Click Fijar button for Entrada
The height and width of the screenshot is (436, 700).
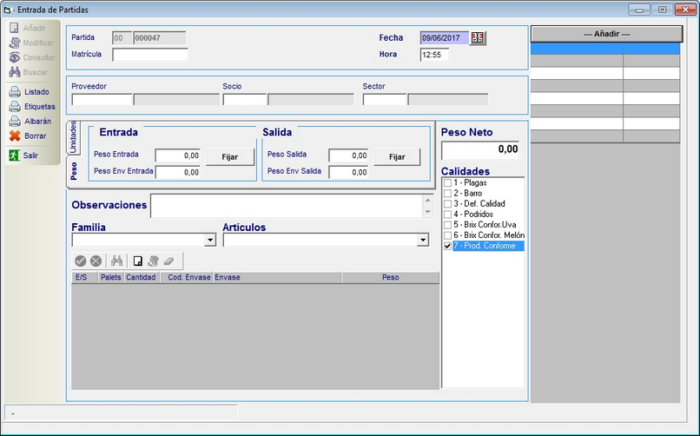pos(230,157)
